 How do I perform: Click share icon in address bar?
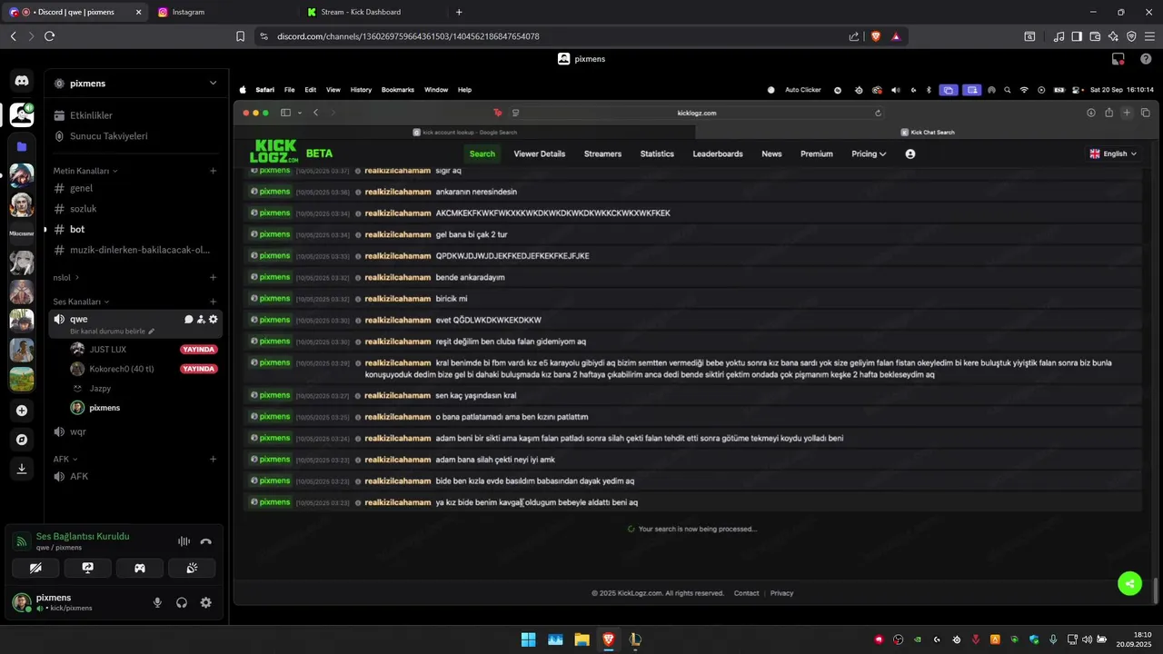(854, 36)
